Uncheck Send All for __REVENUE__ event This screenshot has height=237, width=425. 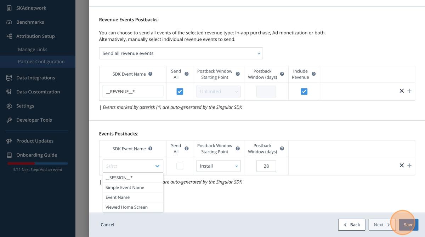(x=180, y=91)
